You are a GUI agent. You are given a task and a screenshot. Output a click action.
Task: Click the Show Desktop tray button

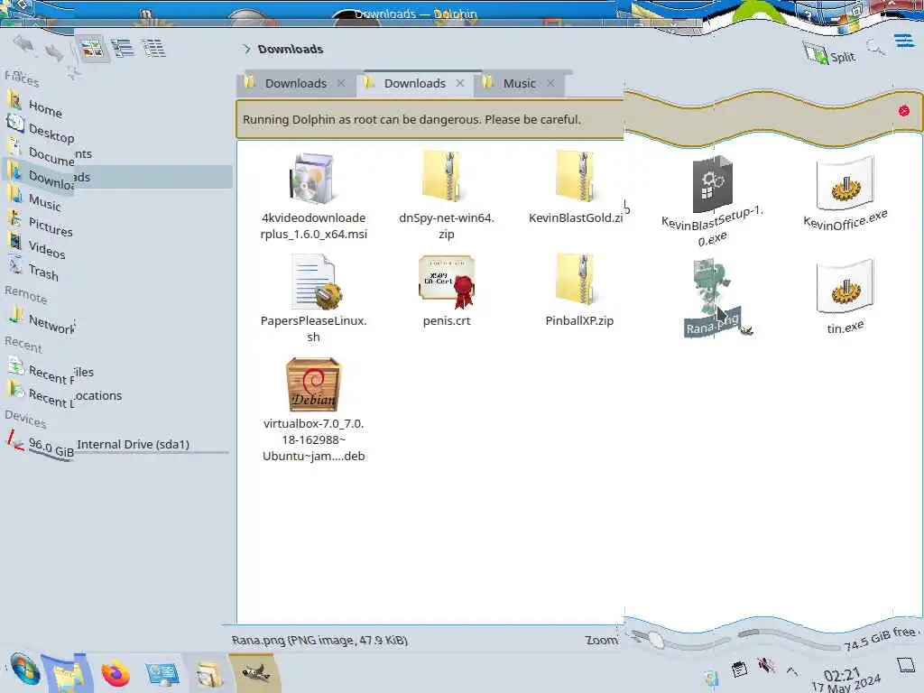[905, 666]
